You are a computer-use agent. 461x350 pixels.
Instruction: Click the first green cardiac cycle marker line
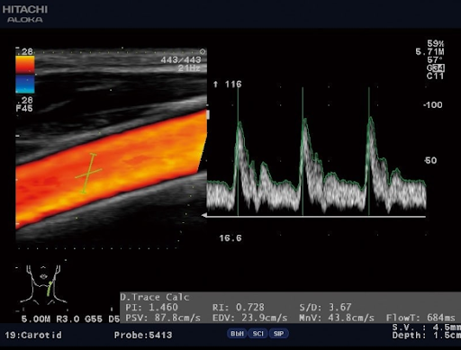click(x=238, y=150)
